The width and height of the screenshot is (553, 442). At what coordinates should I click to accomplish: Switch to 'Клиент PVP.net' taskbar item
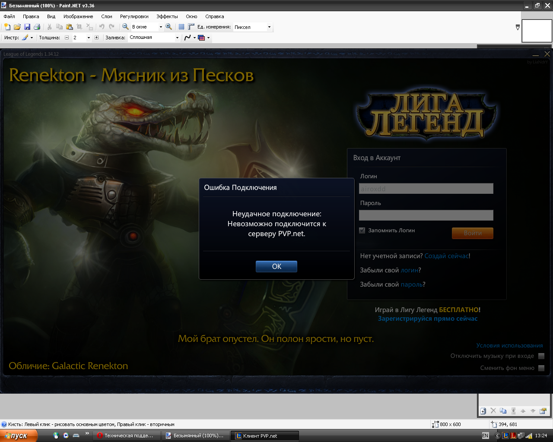point(264,436)
